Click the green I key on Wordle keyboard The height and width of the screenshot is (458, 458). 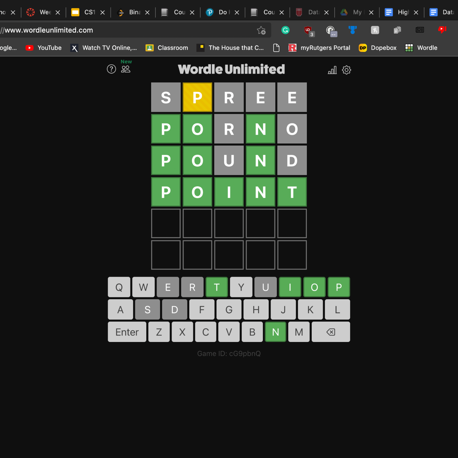point(290,287)
